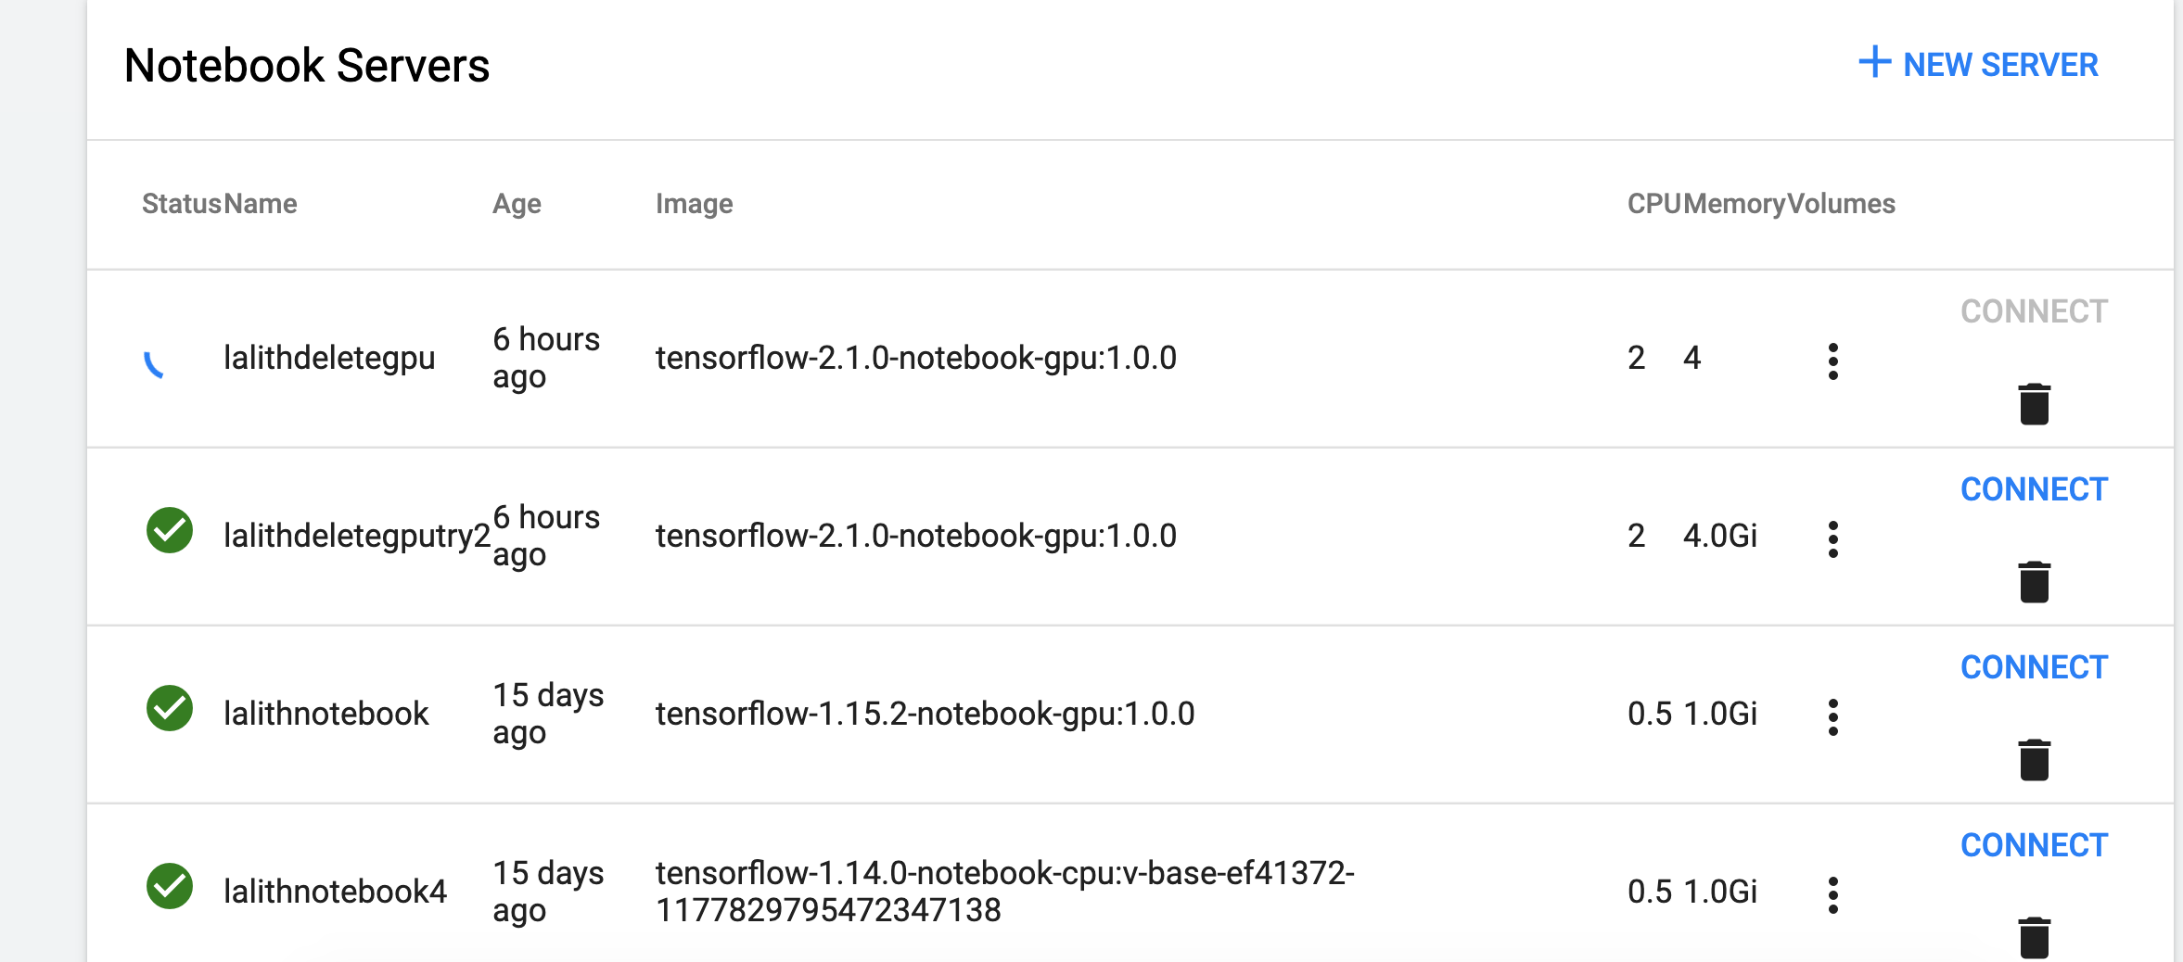The height and width of the screenshot is (962, 2183).
Task: Click the Age column header
Action: (517, 204)
